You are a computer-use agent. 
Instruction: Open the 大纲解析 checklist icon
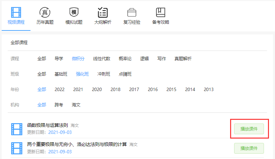coord(102,12)
